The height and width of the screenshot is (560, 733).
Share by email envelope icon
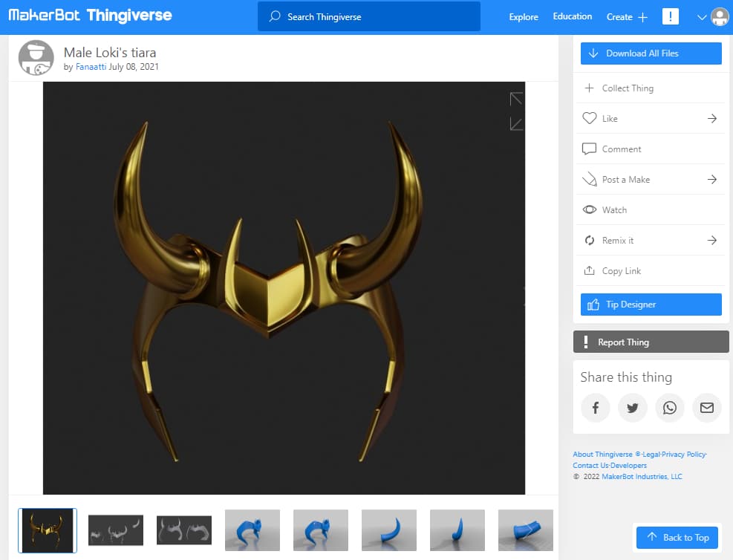(707, 408)
